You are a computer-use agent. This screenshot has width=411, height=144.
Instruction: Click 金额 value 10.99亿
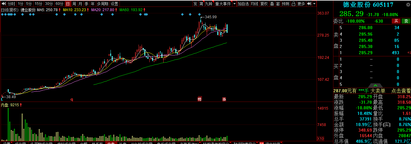[x=364, y=124]
